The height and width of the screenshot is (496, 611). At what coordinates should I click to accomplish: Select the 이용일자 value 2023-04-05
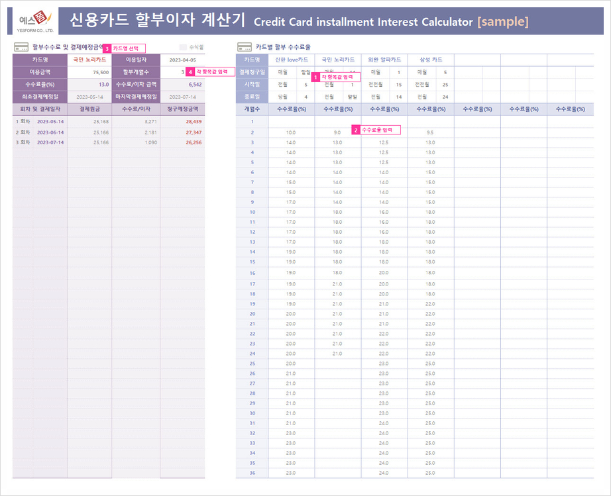(182, 60)
